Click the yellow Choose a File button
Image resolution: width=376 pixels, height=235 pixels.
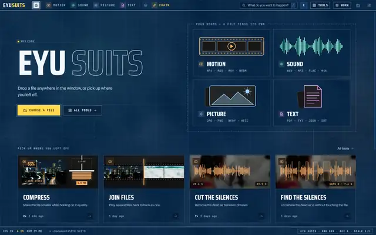39,110
